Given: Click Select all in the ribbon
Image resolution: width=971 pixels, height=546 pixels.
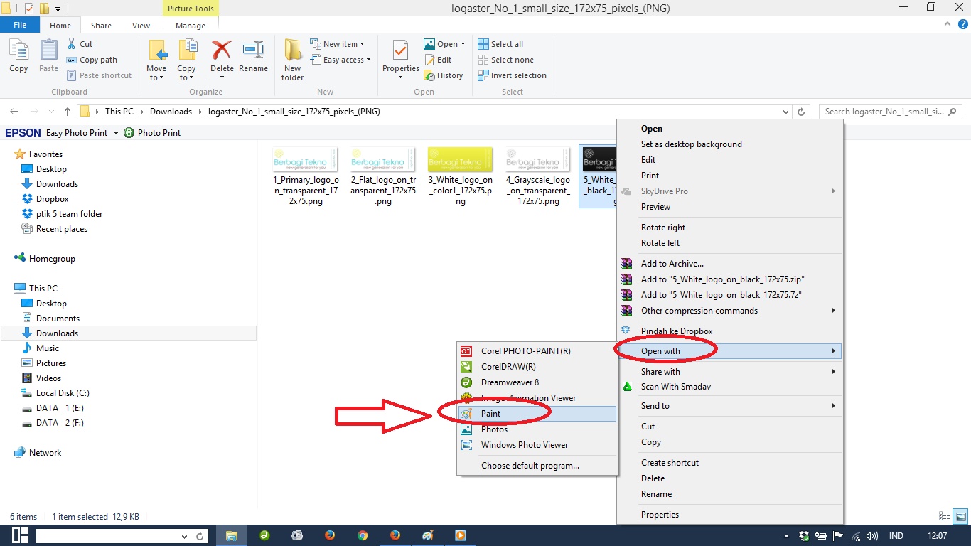Looking at the screenshot, I should (500, 44).
